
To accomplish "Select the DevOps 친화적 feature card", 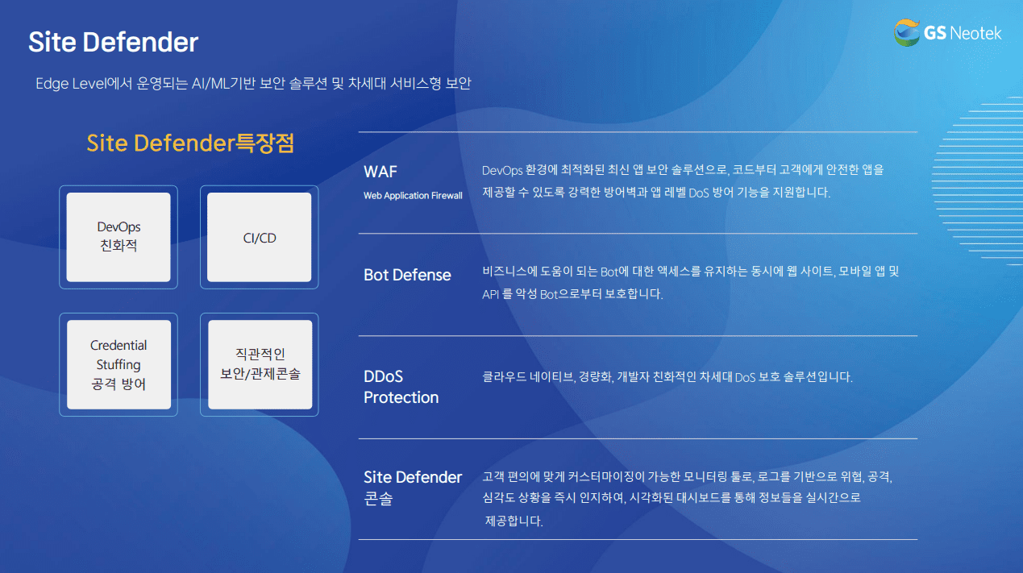I will [119, 237].
